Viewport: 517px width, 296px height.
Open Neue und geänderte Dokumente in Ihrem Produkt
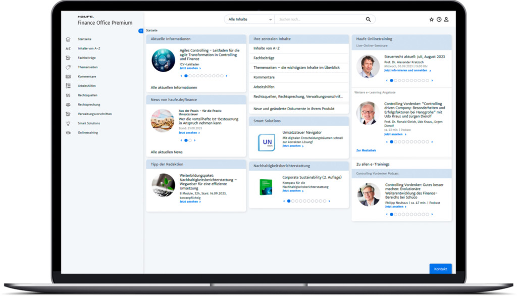[298, 109]
